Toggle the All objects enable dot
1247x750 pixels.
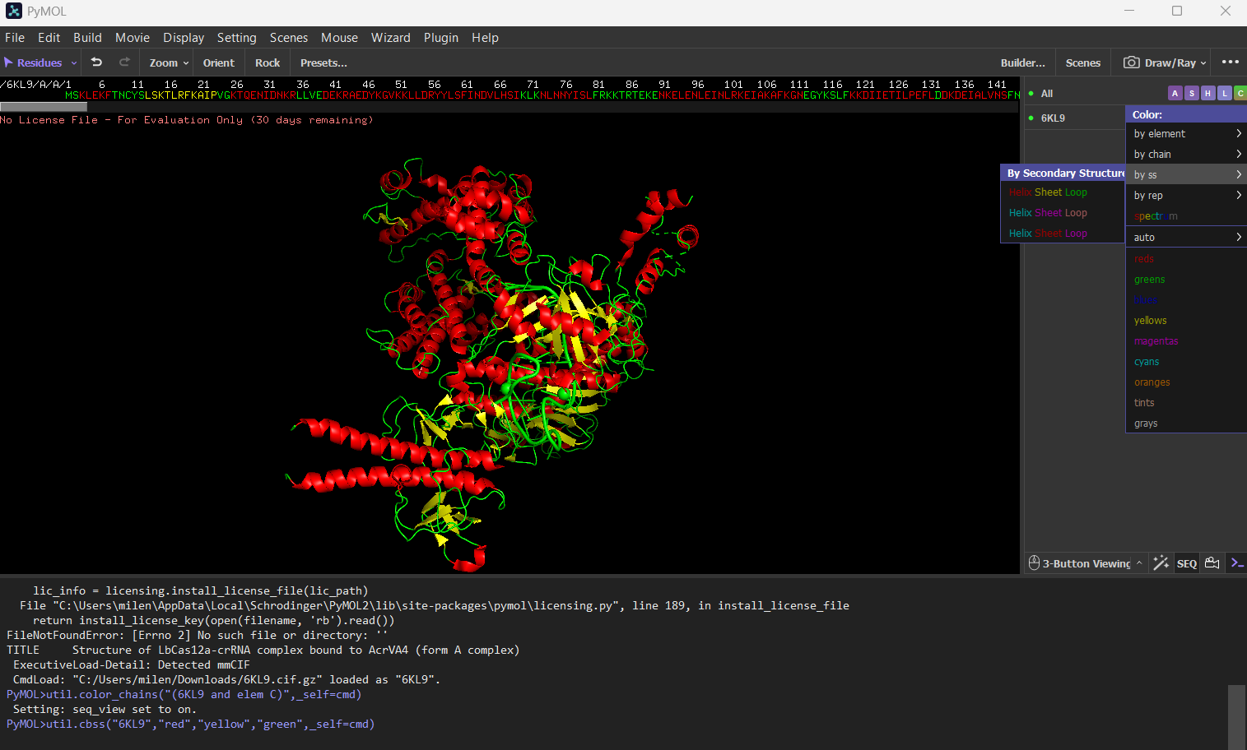point(1031,94)
